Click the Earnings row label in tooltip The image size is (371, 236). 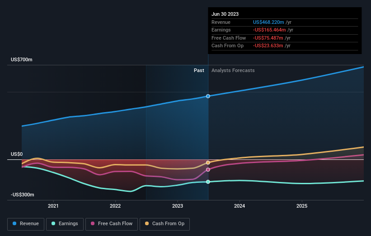[x=221, y=30]
